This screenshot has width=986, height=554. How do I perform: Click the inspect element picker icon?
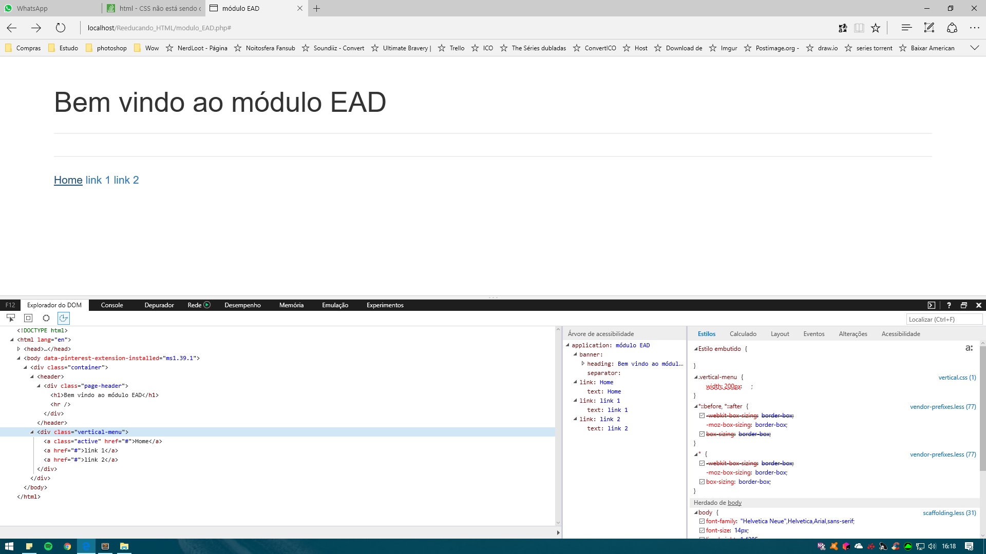(10, 319)
